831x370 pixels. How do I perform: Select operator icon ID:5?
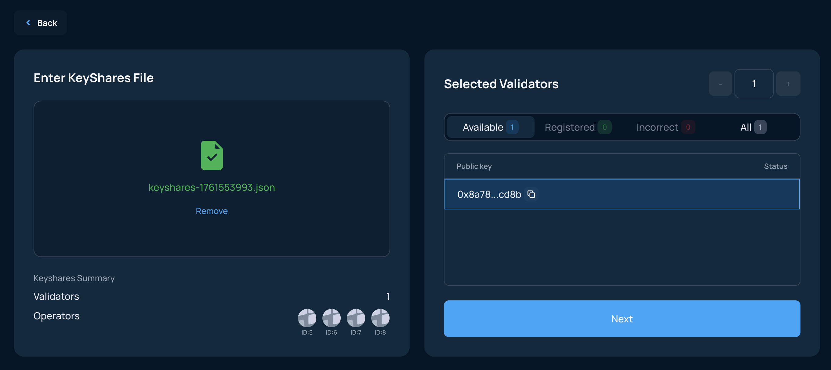pos(307,319)
